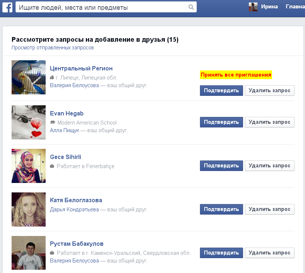This screenshot has width=305, height=273.
Task: Confirm request from Рустам Бабакулов
Action: click(x=221, y=253)
